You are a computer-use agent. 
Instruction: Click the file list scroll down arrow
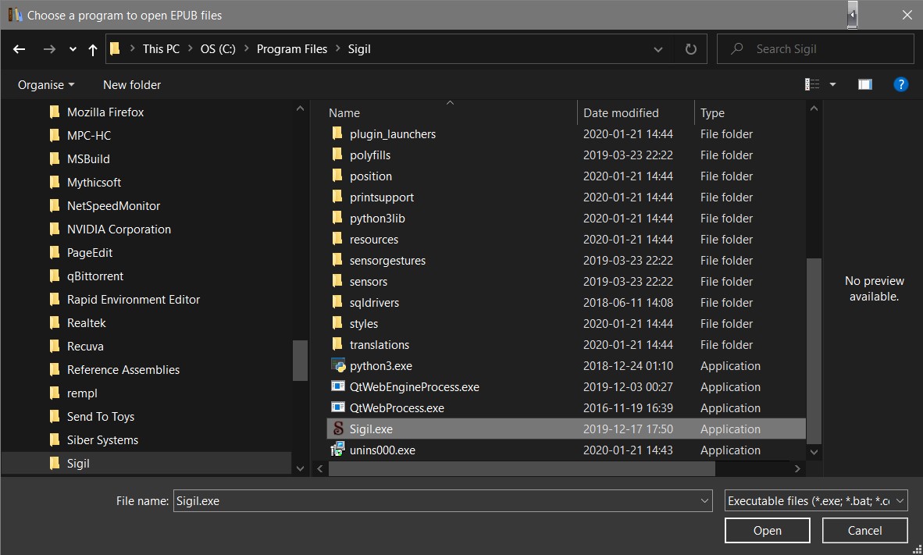click(814, 452)
